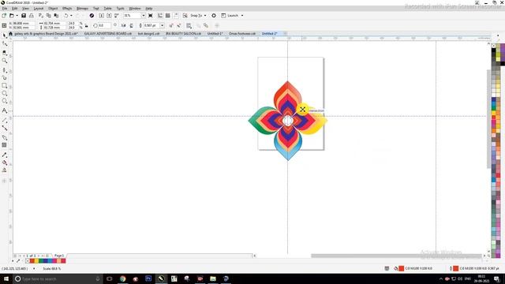Select the Shape edit tool

click(x=4, y=44)
